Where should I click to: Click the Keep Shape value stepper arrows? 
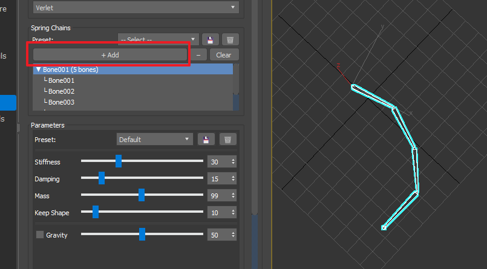point(234,213)
